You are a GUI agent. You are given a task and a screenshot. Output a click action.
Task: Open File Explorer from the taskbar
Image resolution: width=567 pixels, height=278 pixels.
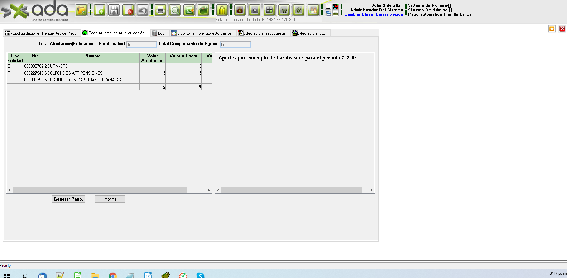click(95, 275)
